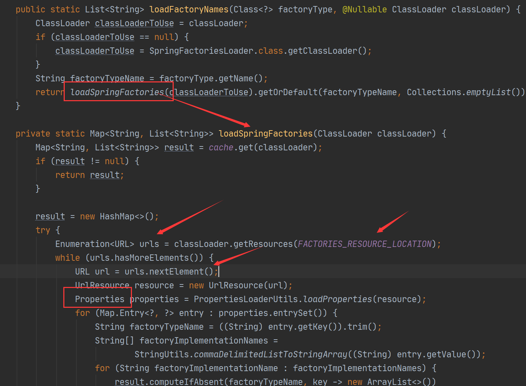This screenshot has width=526, height=386.
Task: Click the loadSpringFactories name in the private method declaration
Action: (x=266, y=134)
